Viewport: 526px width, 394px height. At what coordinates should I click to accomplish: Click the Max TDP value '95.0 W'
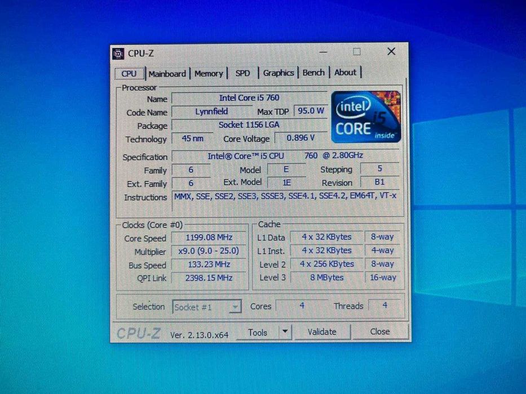(x=311, y=110)
